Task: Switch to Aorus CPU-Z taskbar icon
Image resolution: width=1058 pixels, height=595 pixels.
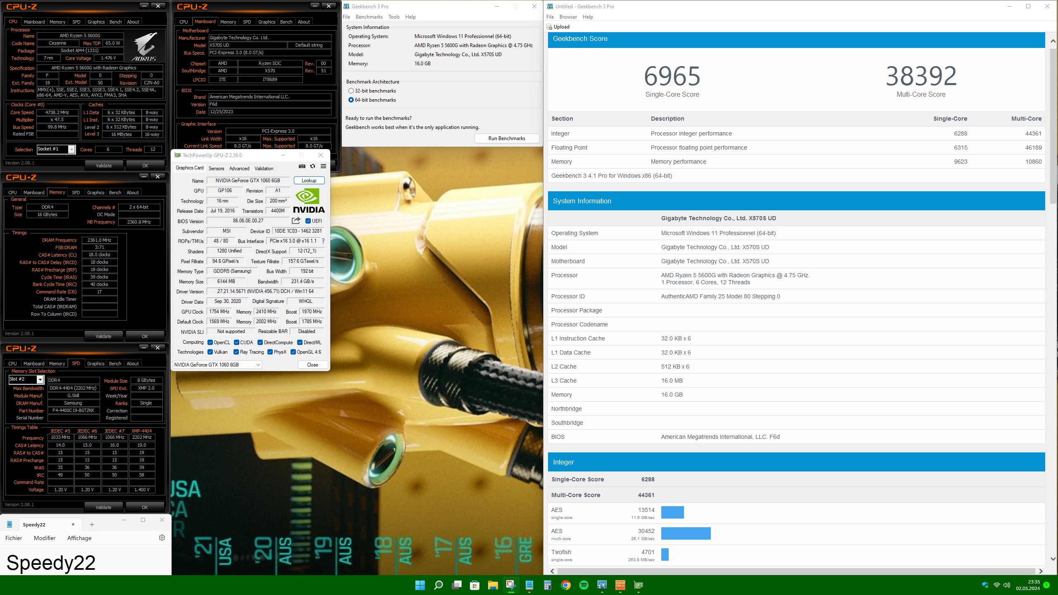Action: coord(620,585)
